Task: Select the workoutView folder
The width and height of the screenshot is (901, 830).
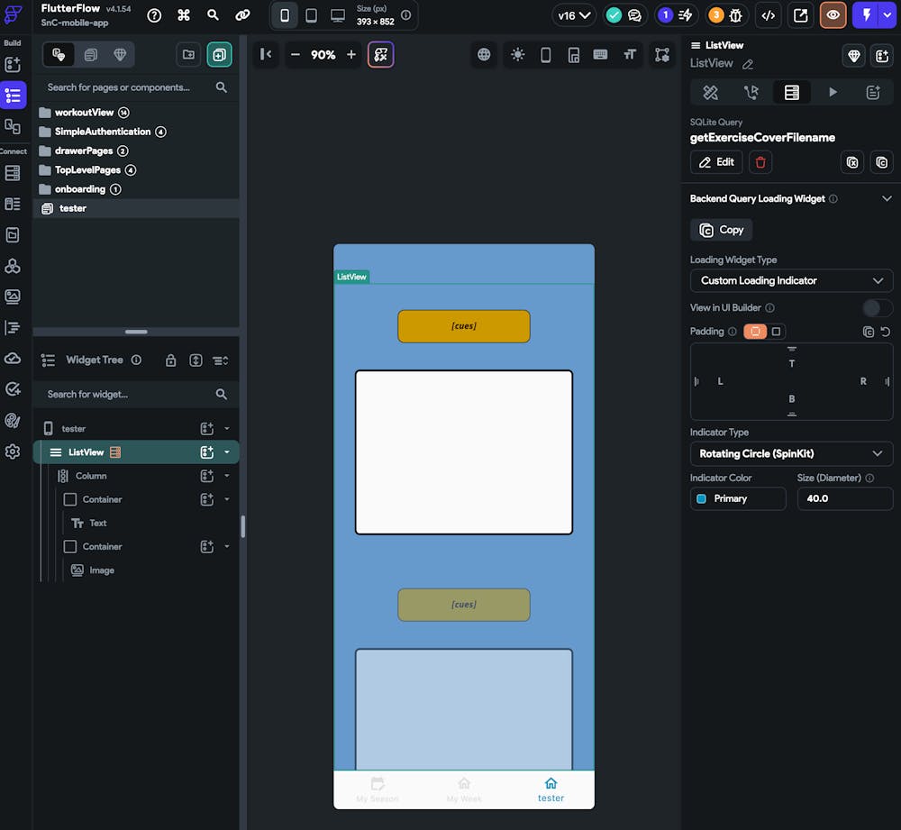Action: [x=85, y=113]
